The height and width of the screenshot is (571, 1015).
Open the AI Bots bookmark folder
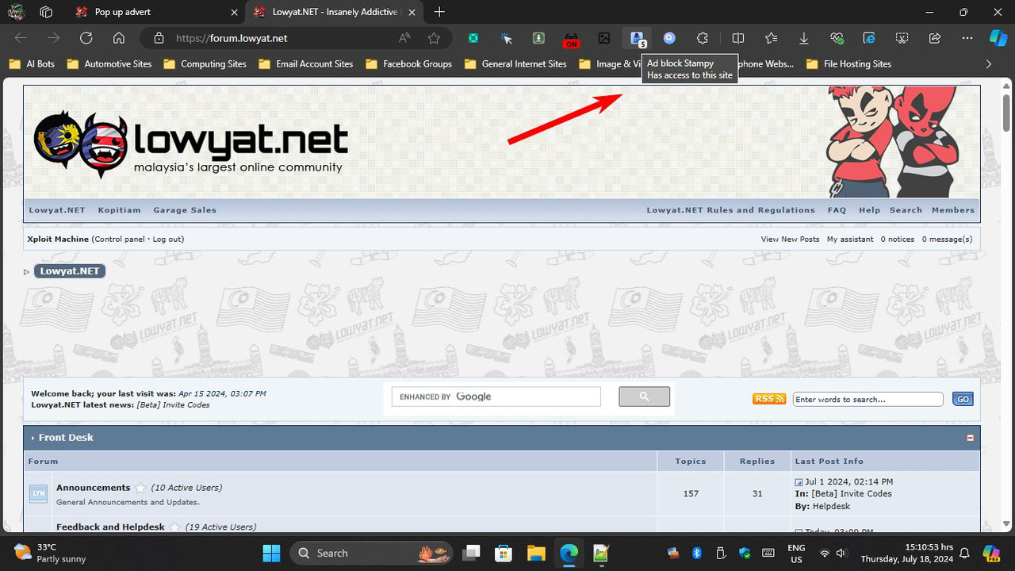(32, 63)
